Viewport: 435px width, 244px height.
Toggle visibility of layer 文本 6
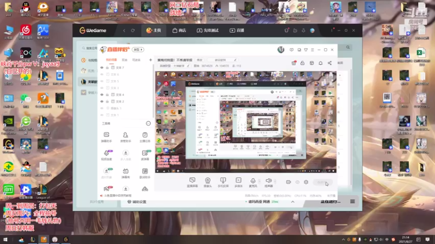pos(102,74)
